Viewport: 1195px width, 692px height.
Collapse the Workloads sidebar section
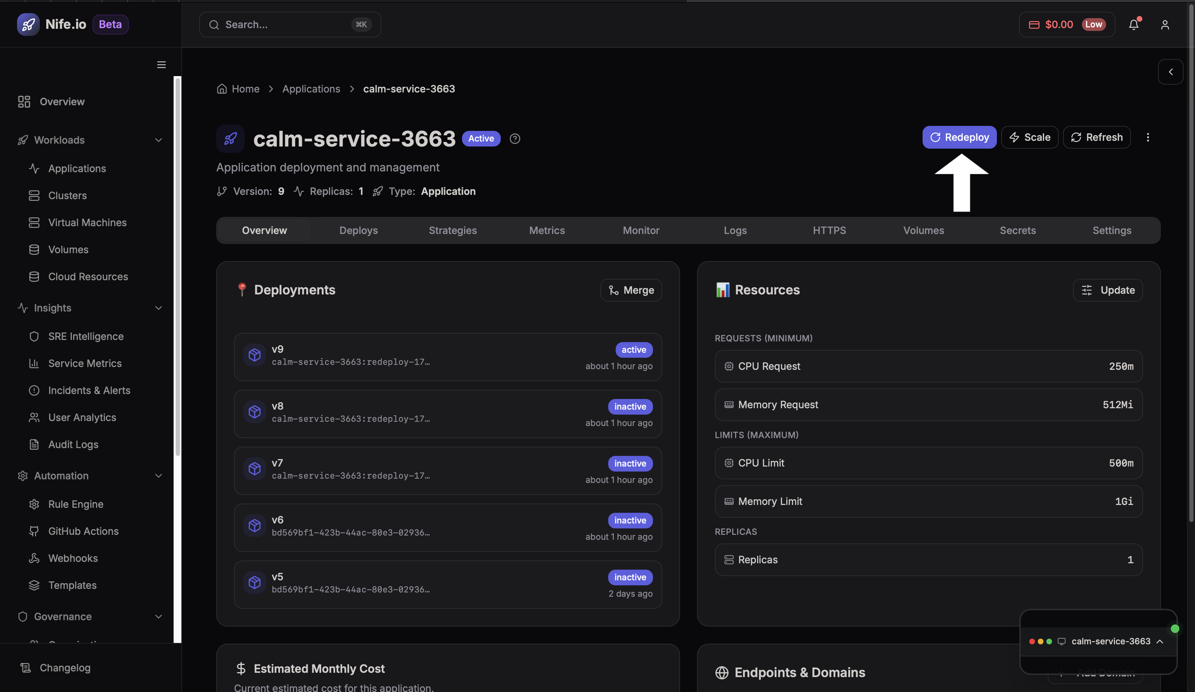tap(158, 140)
